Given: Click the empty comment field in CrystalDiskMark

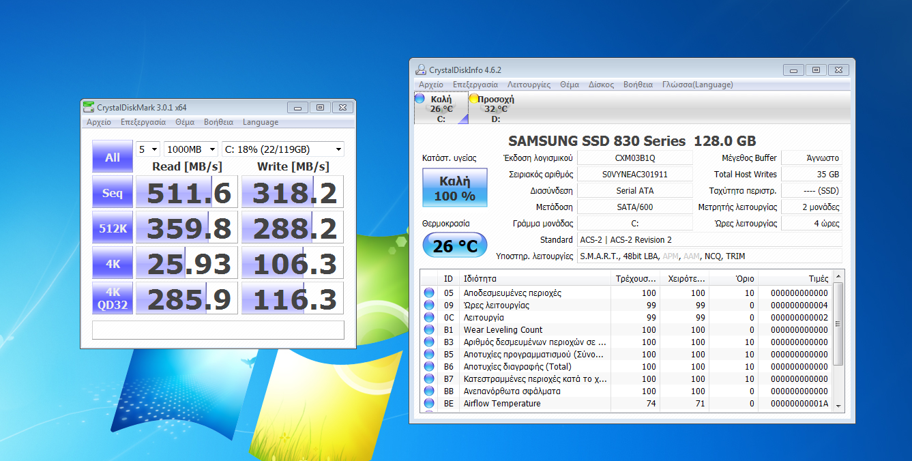Looking at the screenshot, I should point(218,330).
